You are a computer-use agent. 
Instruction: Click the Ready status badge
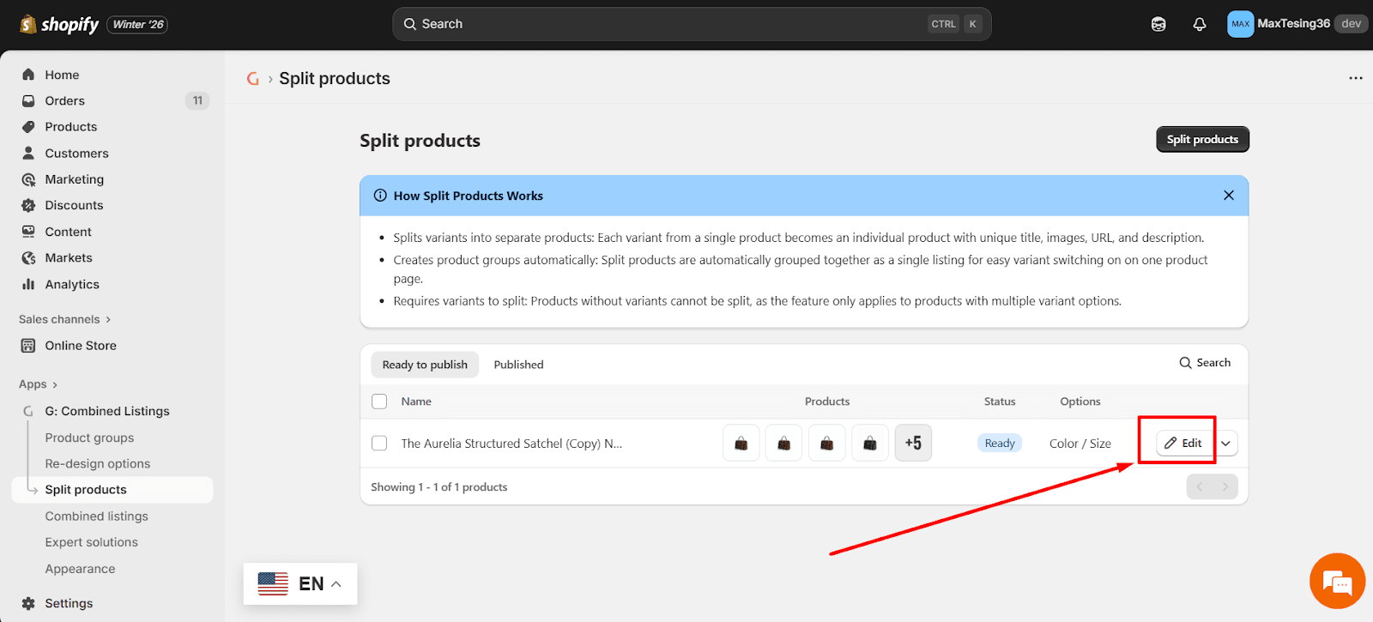pyautogui.click(x=1000, y=444)
